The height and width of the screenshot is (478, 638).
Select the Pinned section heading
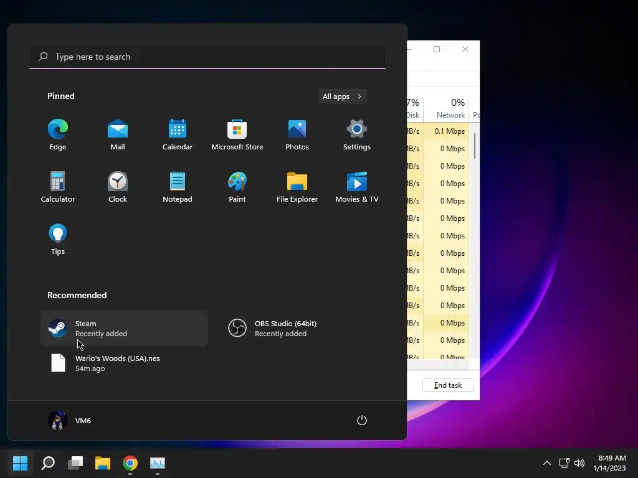click(x=61, y=96)
